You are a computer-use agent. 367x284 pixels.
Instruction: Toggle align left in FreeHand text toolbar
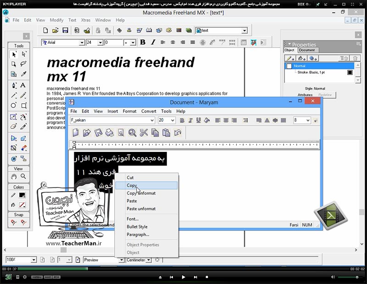[x=163, y=42]
